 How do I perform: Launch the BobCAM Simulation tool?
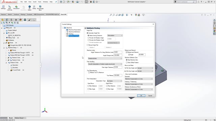16,7
